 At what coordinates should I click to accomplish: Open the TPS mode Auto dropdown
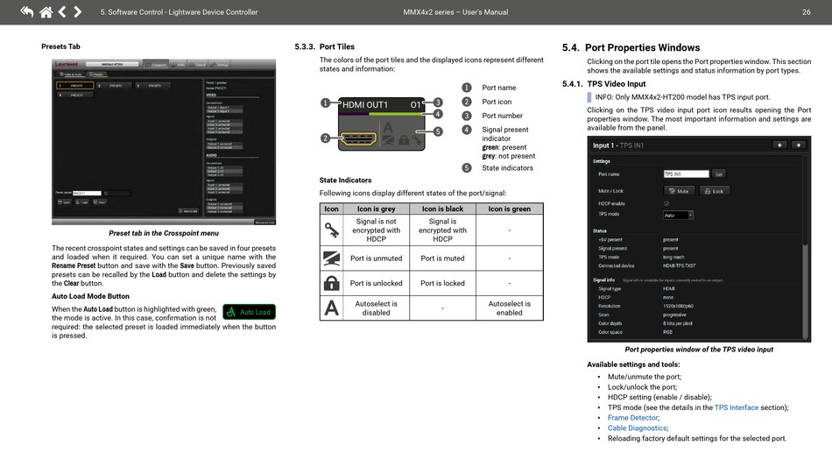[x=678, y=215]
